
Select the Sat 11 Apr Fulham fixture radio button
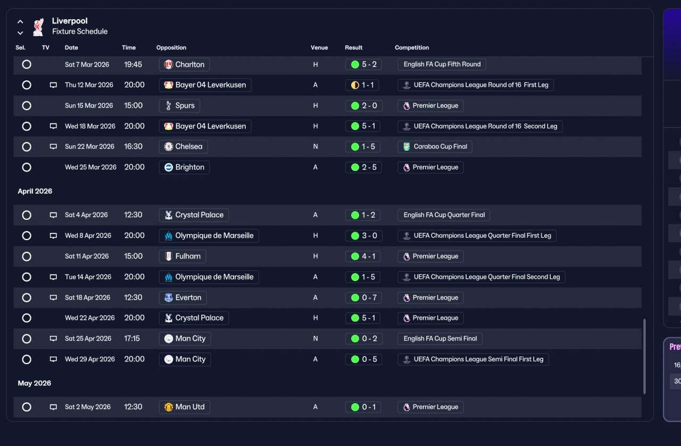pyautogui.click(x=27, y=257)
